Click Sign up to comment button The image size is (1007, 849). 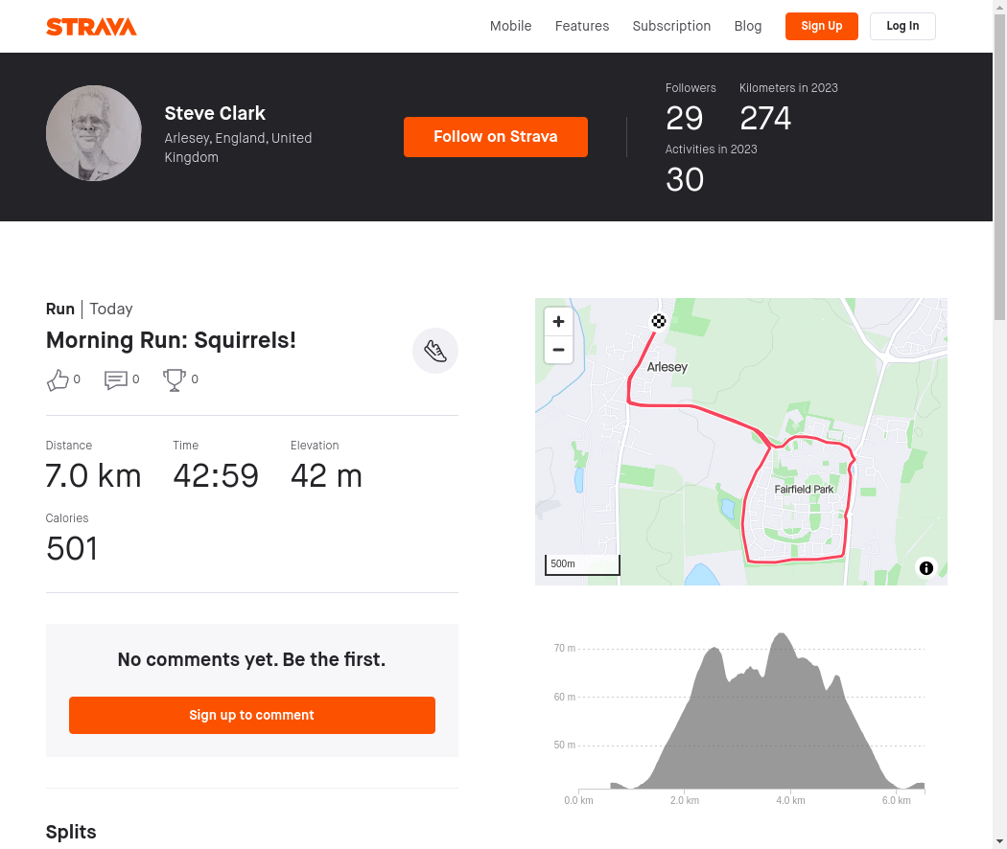click(x=251, y=715)
